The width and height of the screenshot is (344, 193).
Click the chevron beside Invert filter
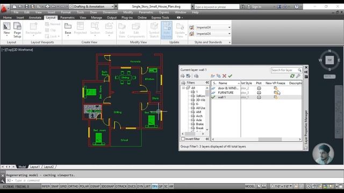[x=207, y=139]
